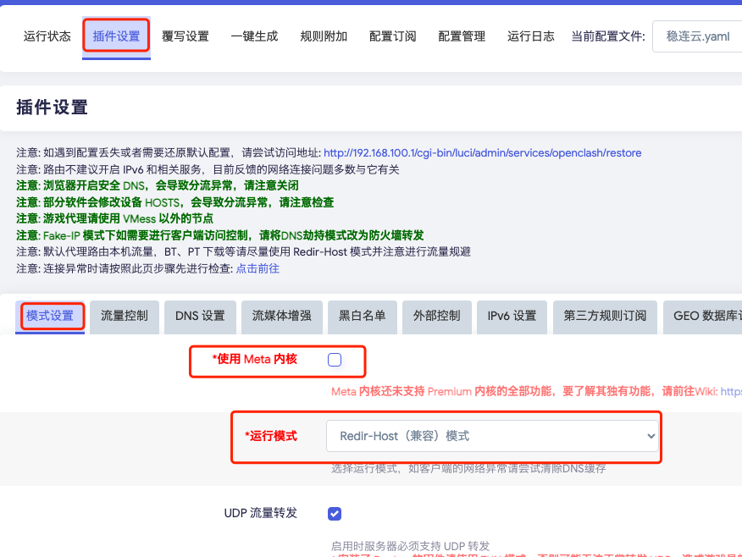This screenshot has width=742, height=557.
Task: View the 运行日志 tab
Action: pos(531,36)
